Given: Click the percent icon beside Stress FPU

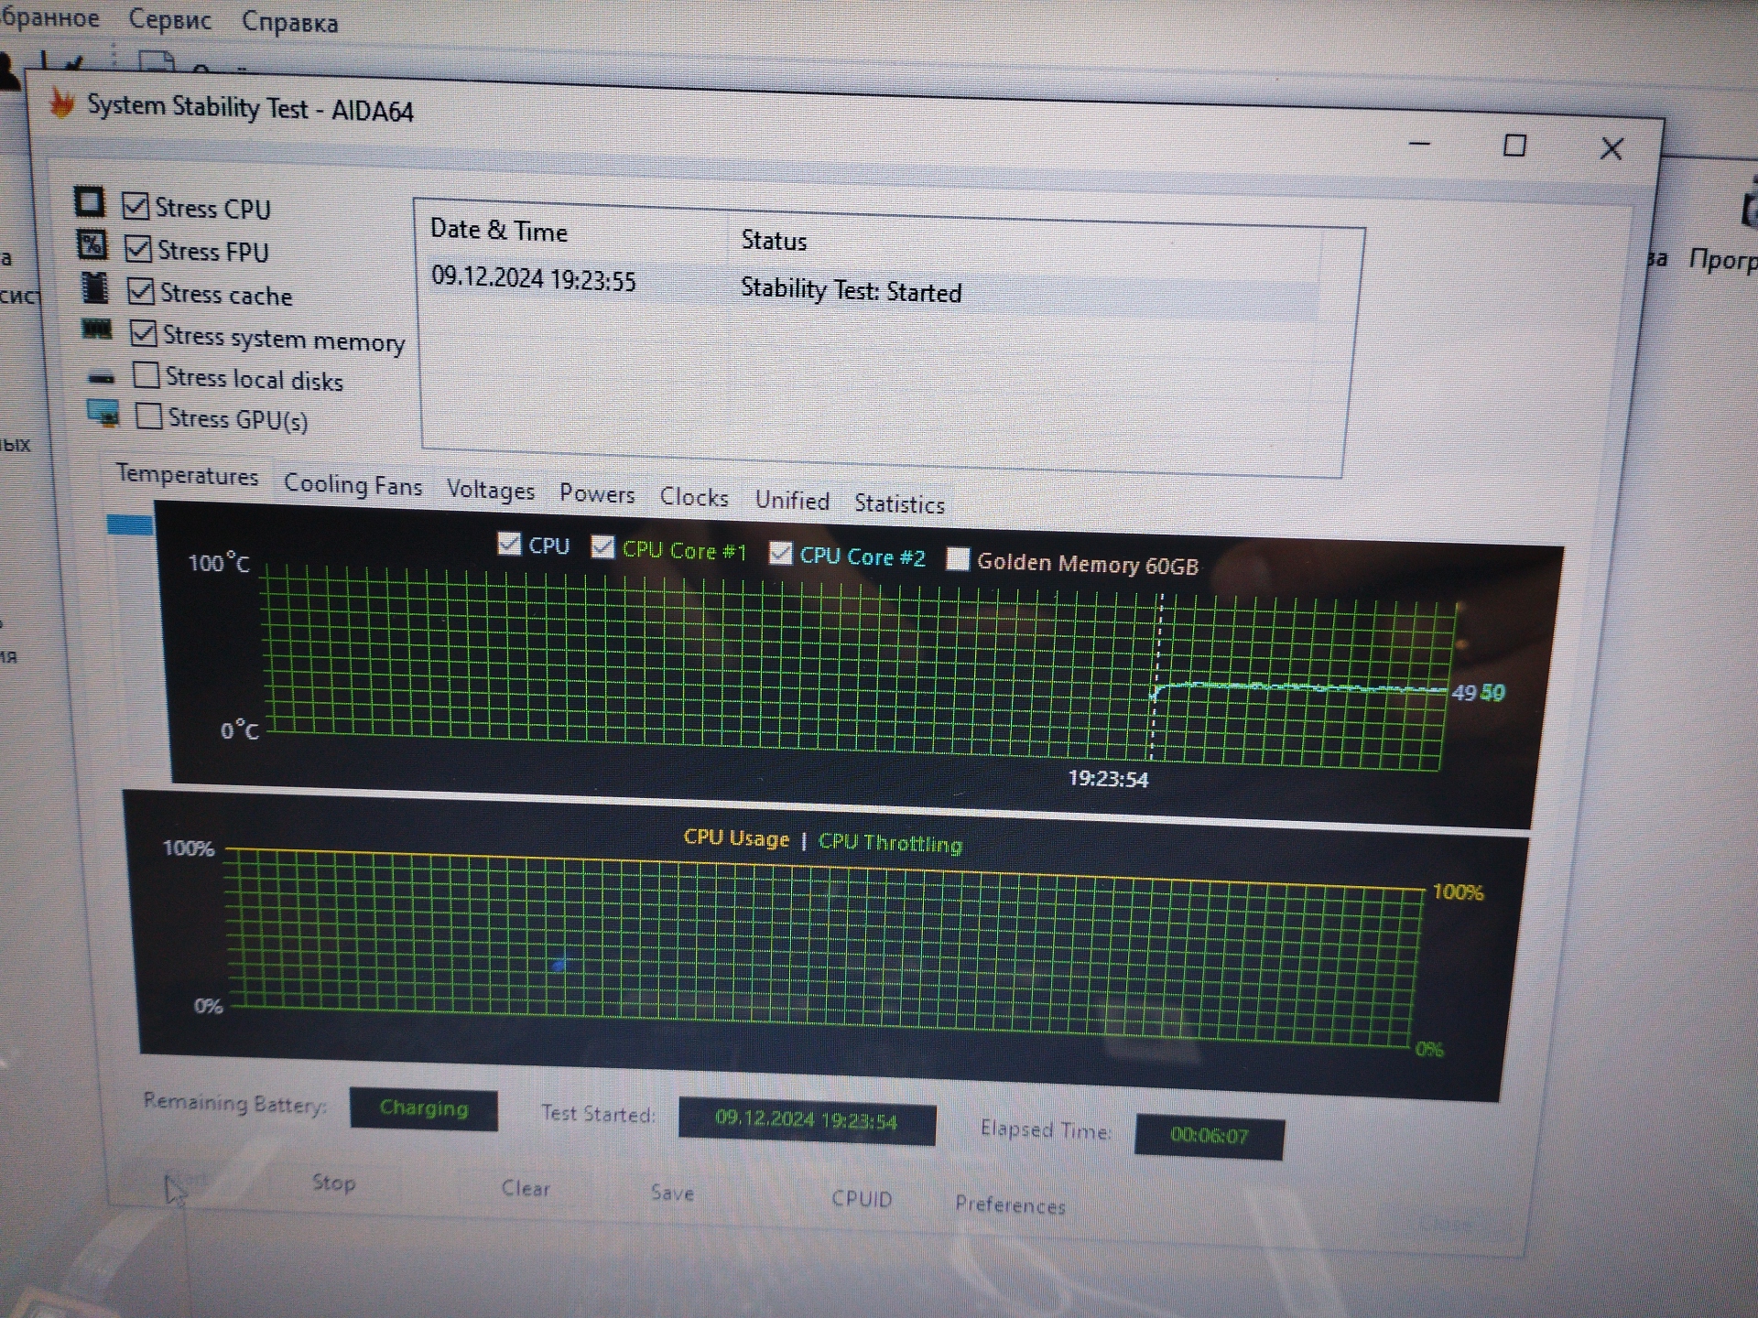Looking at the screenshot, I should click(x=92, y=244).
